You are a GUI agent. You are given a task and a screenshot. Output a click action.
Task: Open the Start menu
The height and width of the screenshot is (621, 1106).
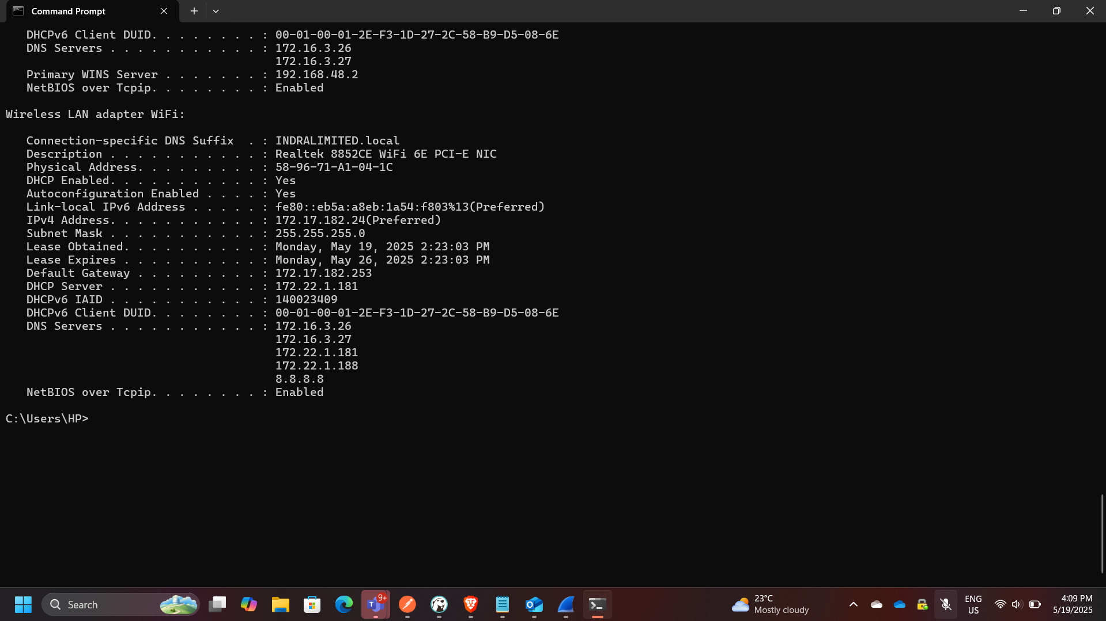(x=22, y=604)
